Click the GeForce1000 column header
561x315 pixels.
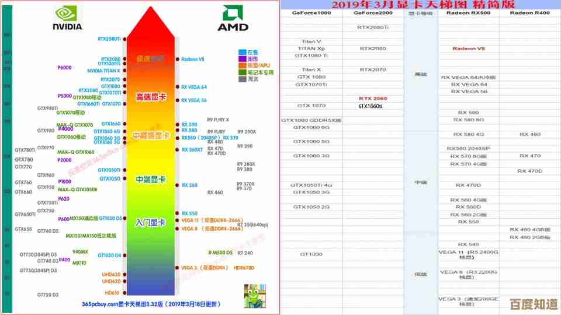pyautogui.click(x=311, y=13)
